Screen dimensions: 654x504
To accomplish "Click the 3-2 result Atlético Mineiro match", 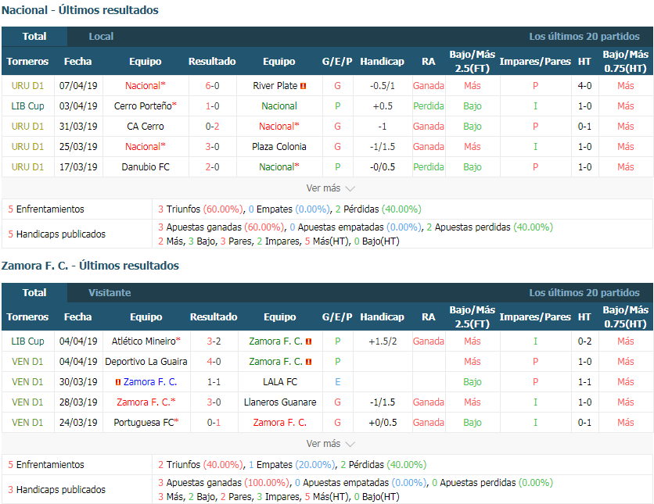I will (x=214, y=341).
